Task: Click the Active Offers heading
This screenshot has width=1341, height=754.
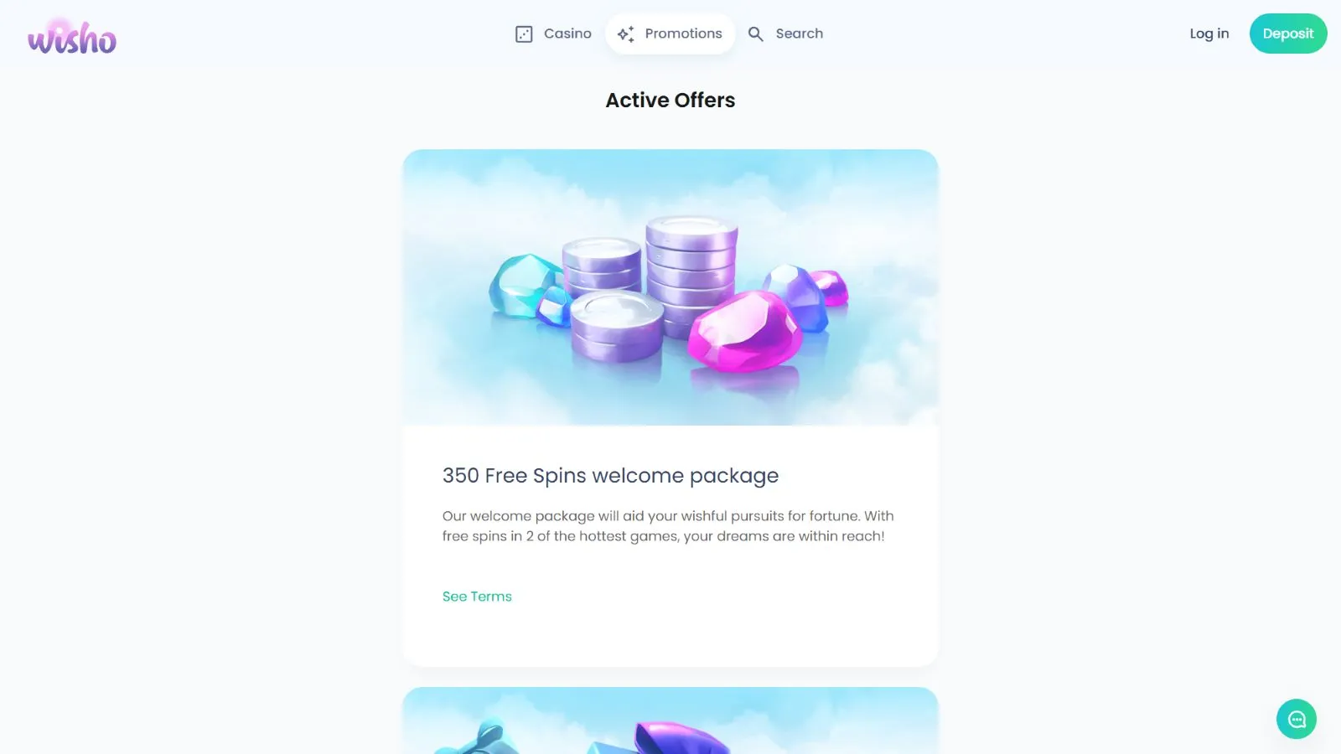Action: [670, 100]
